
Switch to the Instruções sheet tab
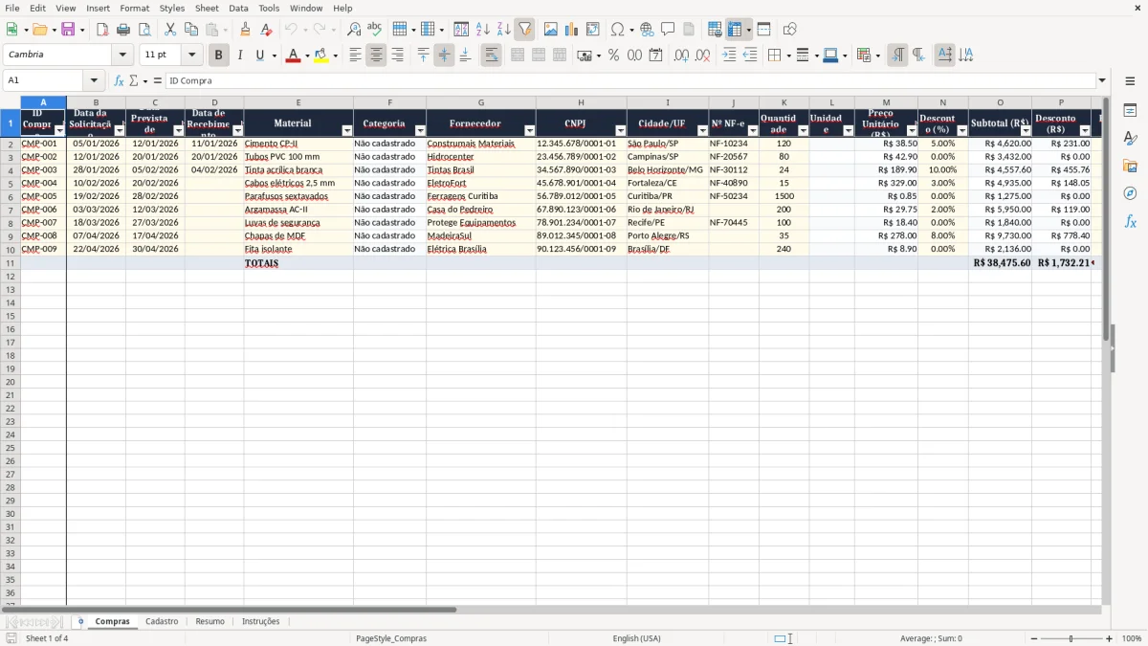coord(261,622)
